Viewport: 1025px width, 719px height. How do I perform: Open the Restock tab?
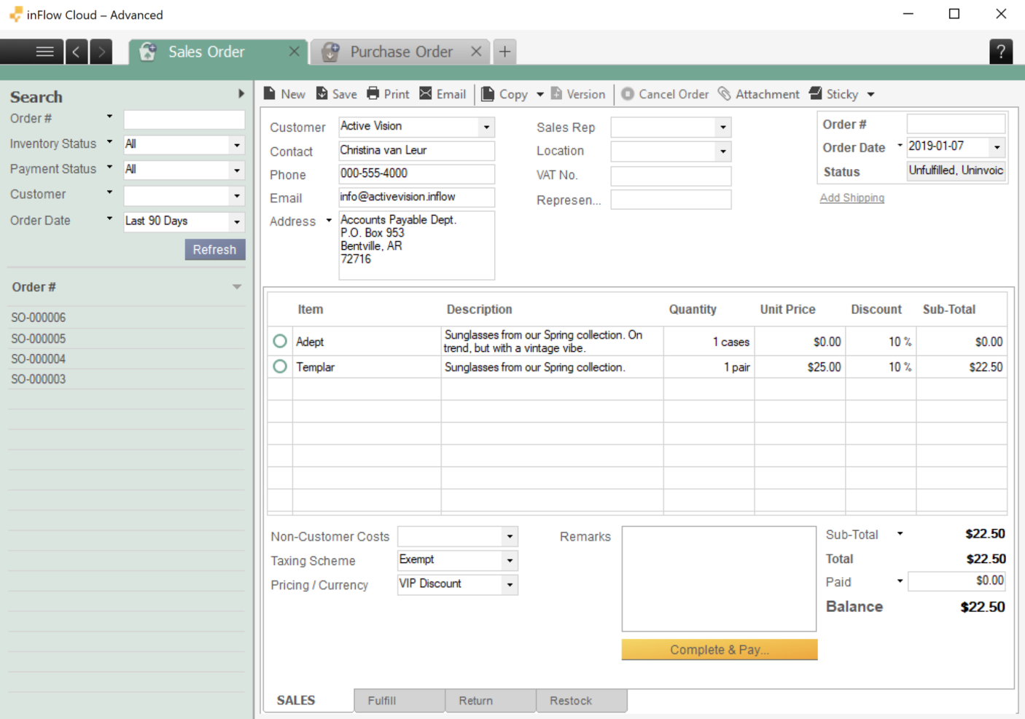pos(581,701)
